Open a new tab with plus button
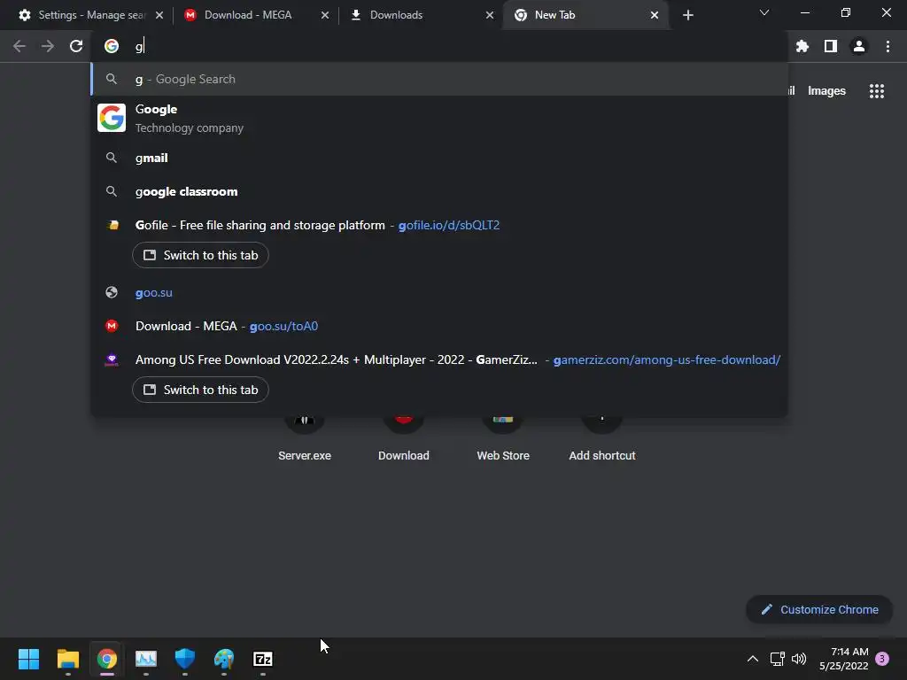The width and height of the screenshot is (907, 680). (x=687, y=15)
